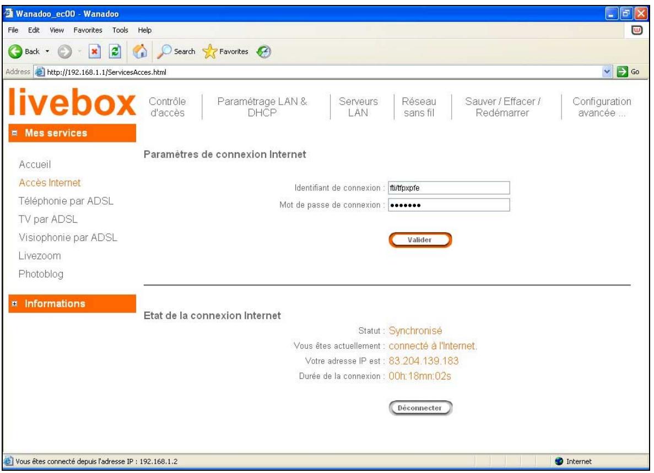This screenshot has width=654, height=473.
Task: Open Réseau sans fil settings
Action: (419, 107)
